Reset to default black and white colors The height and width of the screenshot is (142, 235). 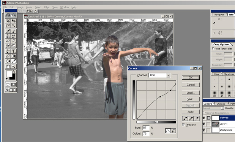tap(7, 79)
